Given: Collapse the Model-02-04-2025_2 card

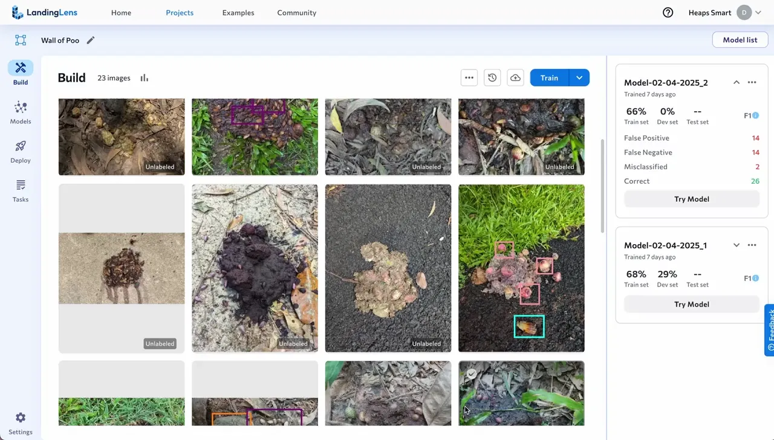Looking at the screenshot, I should pyautogui.click(x=736, y=83).
